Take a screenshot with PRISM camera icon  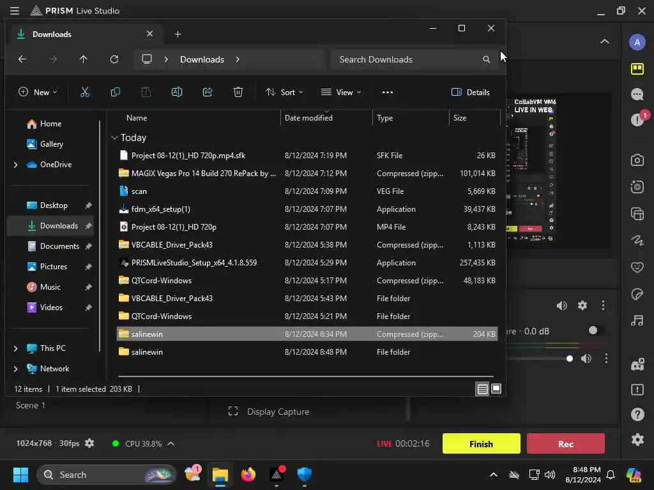pyautogui.click(x=637, y=160)
